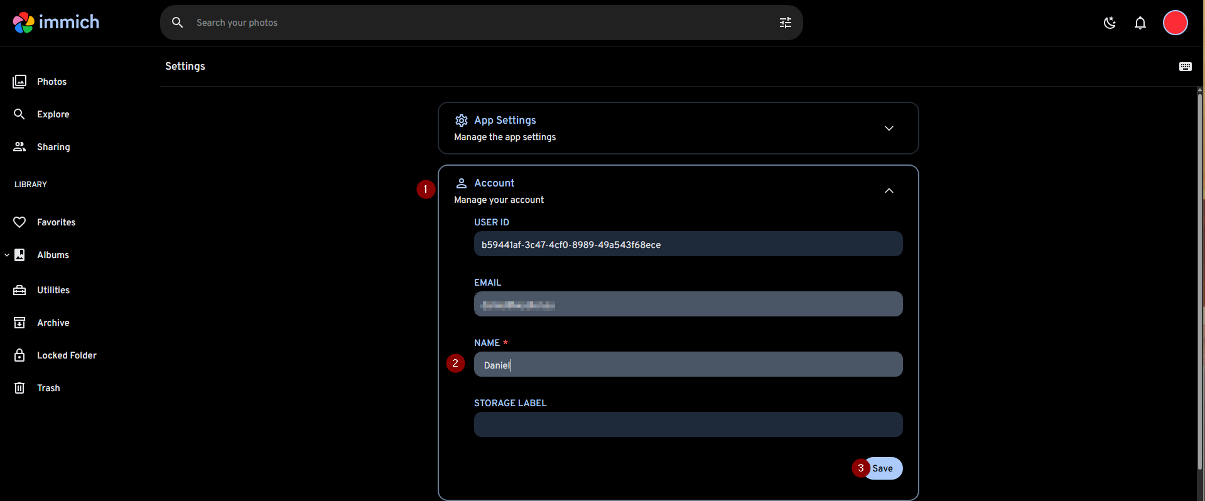The image size is (1205, 501).
Task: Click the Storage Label input field
Action: [688, 424]
